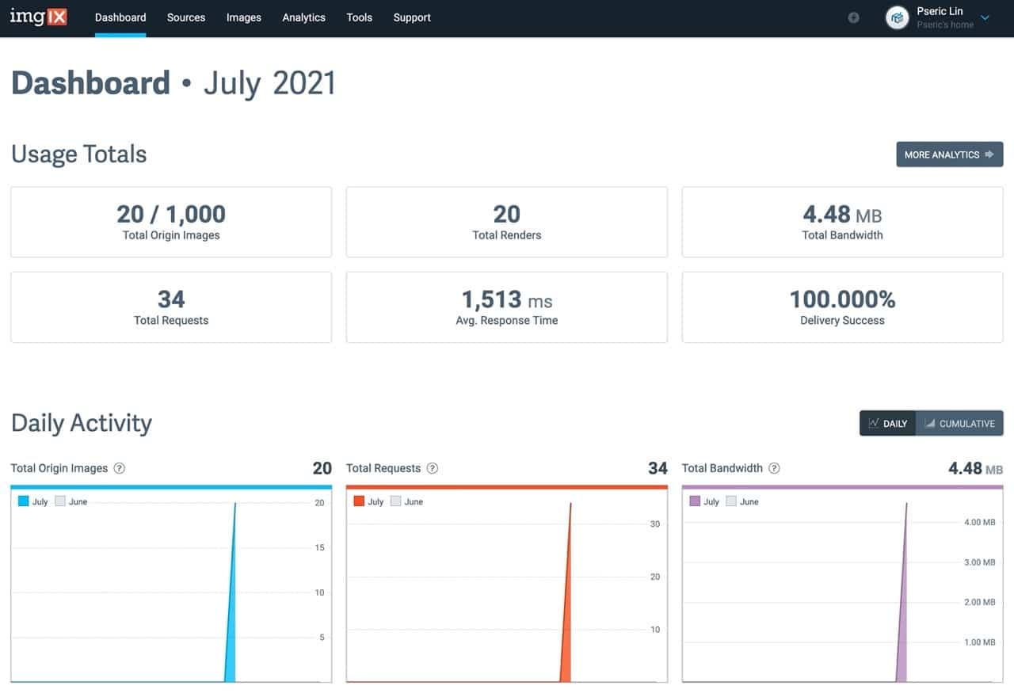Screen dimensions: 1014x697
Task: Select the Total Origin Images usage card
Action: point(171,222)
